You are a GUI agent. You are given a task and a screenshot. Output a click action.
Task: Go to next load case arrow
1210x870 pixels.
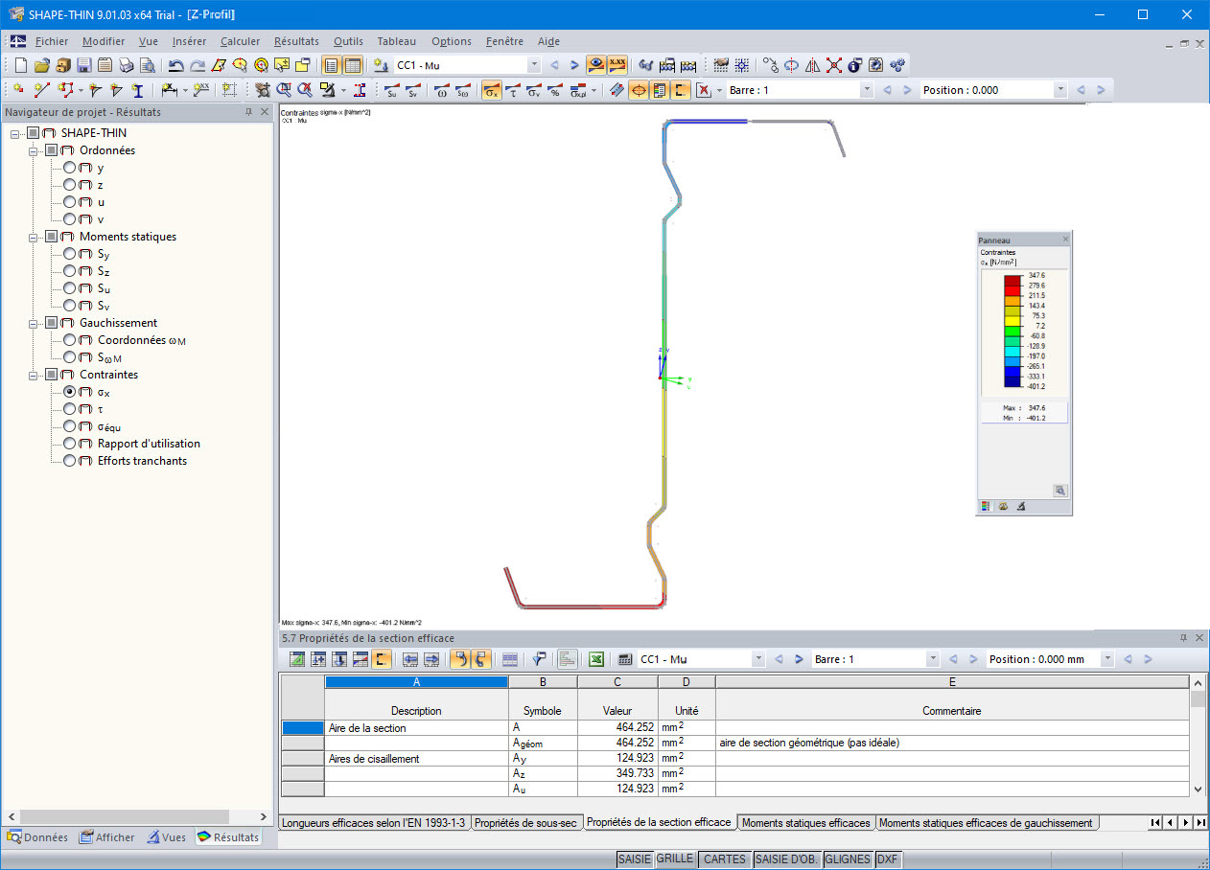click(574, 65)
